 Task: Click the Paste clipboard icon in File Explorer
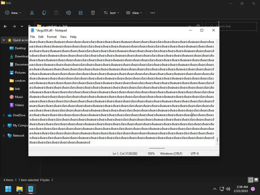(x=56, y=13)
